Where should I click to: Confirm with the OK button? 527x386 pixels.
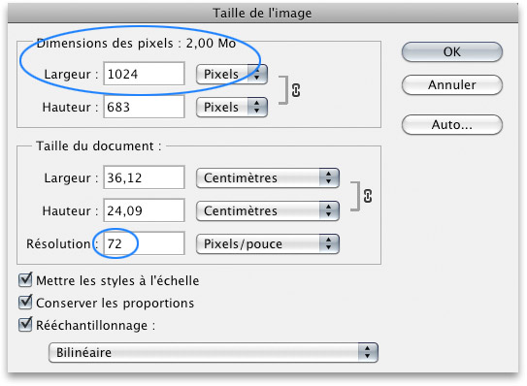point(452,52)
